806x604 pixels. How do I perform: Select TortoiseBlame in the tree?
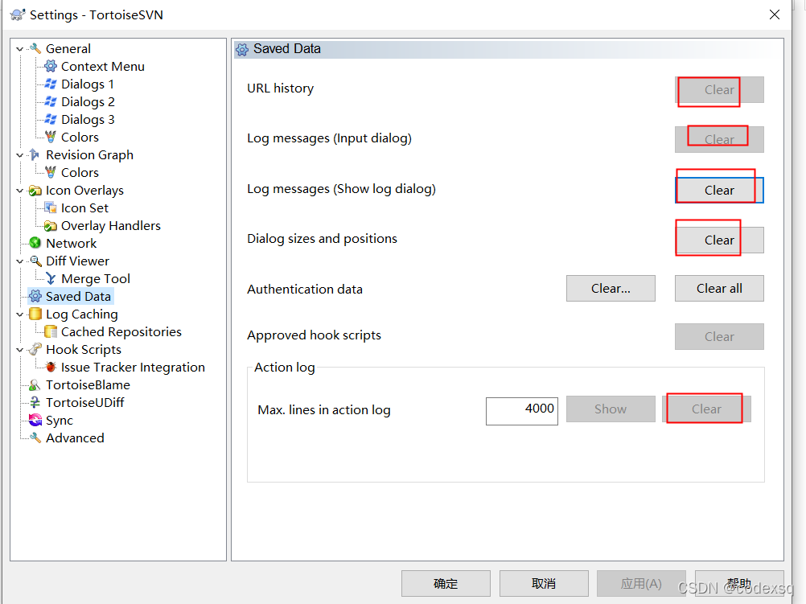point(88,385)
